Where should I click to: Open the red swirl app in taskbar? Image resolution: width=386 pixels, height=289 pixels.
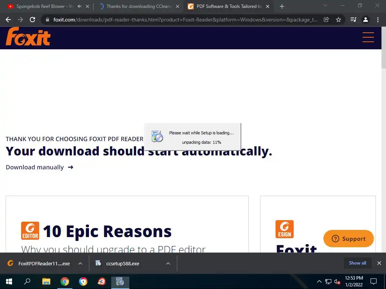pyautogui.click(x=102, y=281)
